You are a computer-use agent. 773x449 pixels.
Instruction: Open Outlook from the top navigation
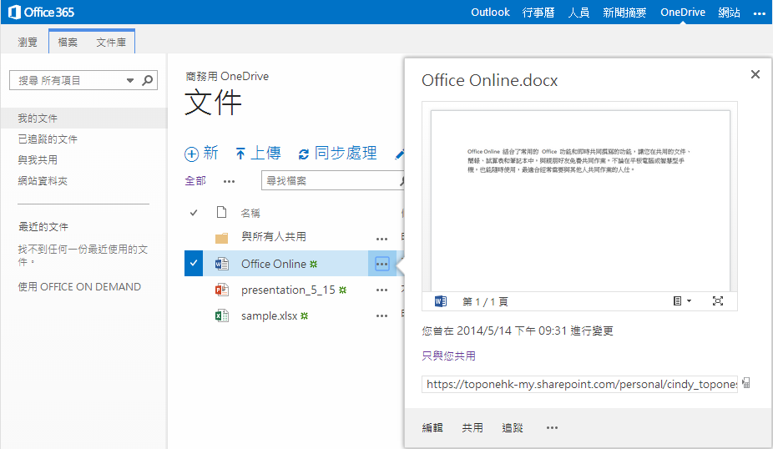490,13
